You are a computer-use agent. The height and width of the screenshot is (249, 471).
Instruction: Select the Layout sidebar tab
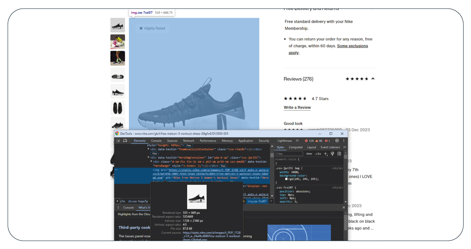pos(312,147)
